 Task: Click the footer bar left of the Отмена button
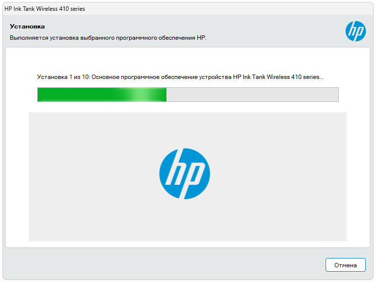pos(162,265)
